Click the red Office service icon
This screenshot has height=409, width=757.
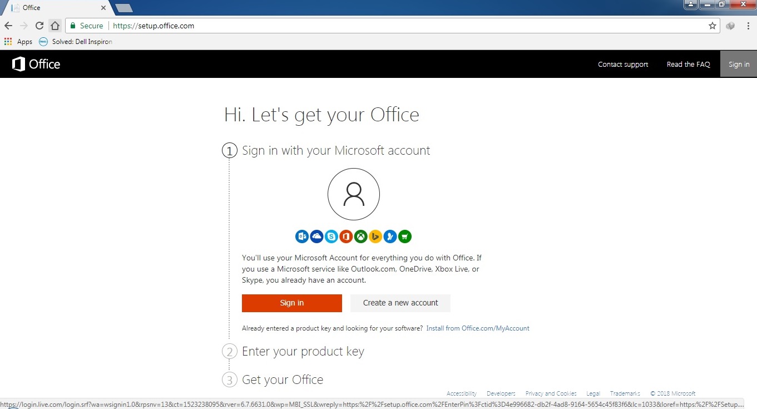click(x=346, y=236)
